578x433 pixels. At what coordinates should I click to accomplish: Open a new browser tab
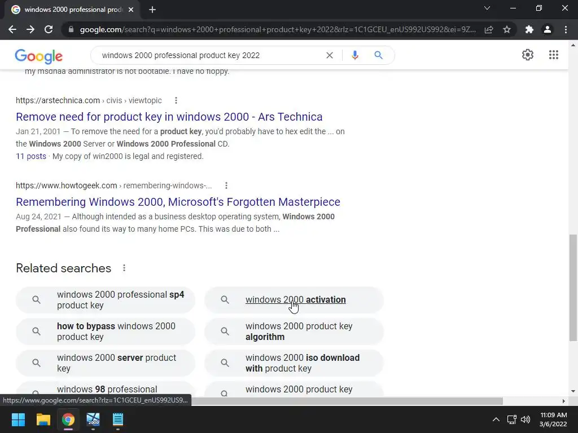coord(152,10)
